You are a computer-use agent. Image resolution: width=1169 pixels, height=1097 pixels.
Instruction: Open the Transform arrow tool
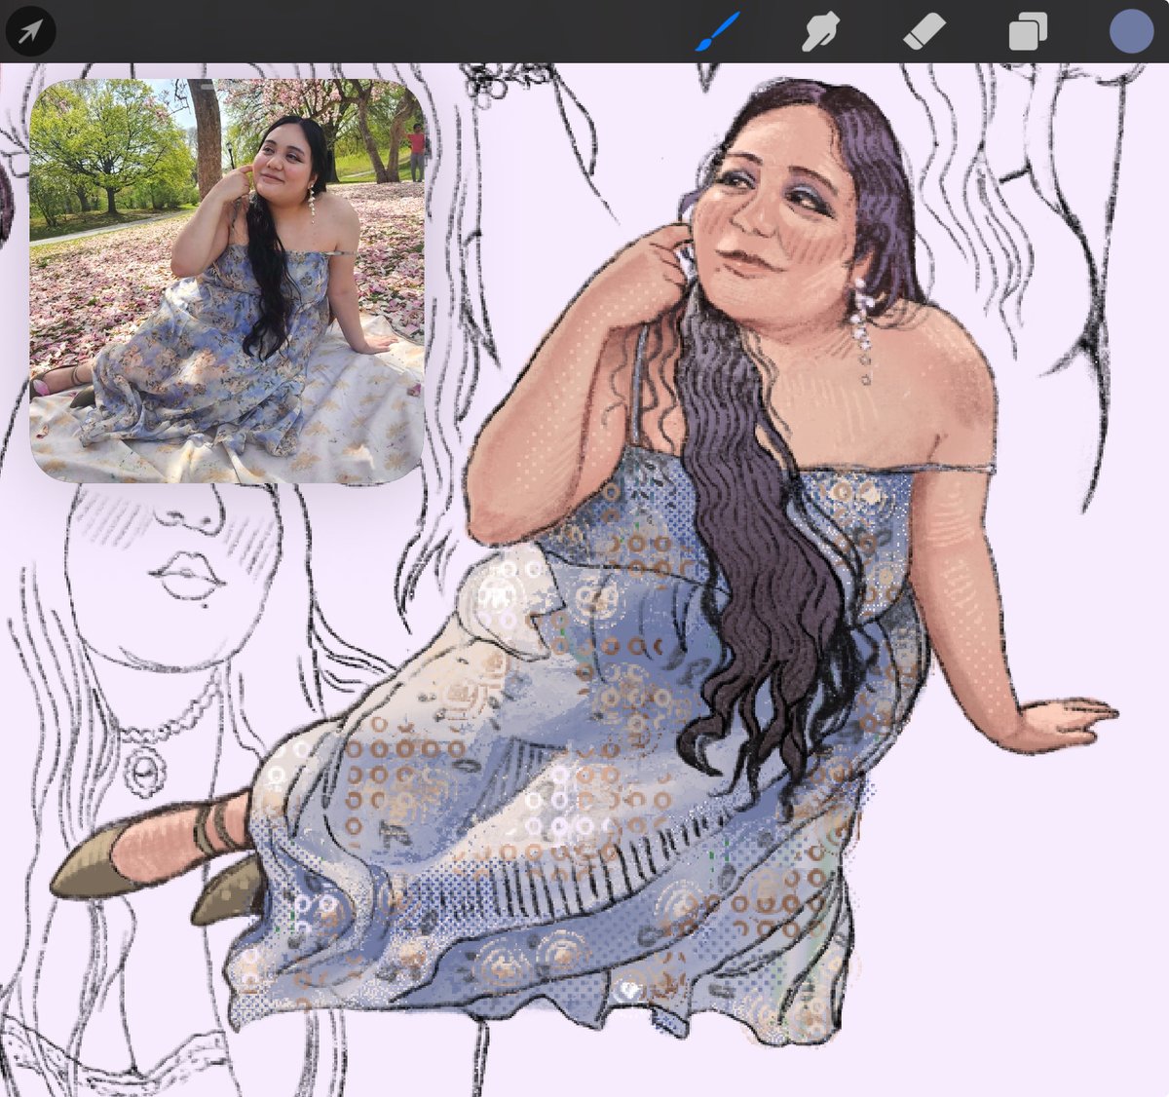(x=30, y=31)
